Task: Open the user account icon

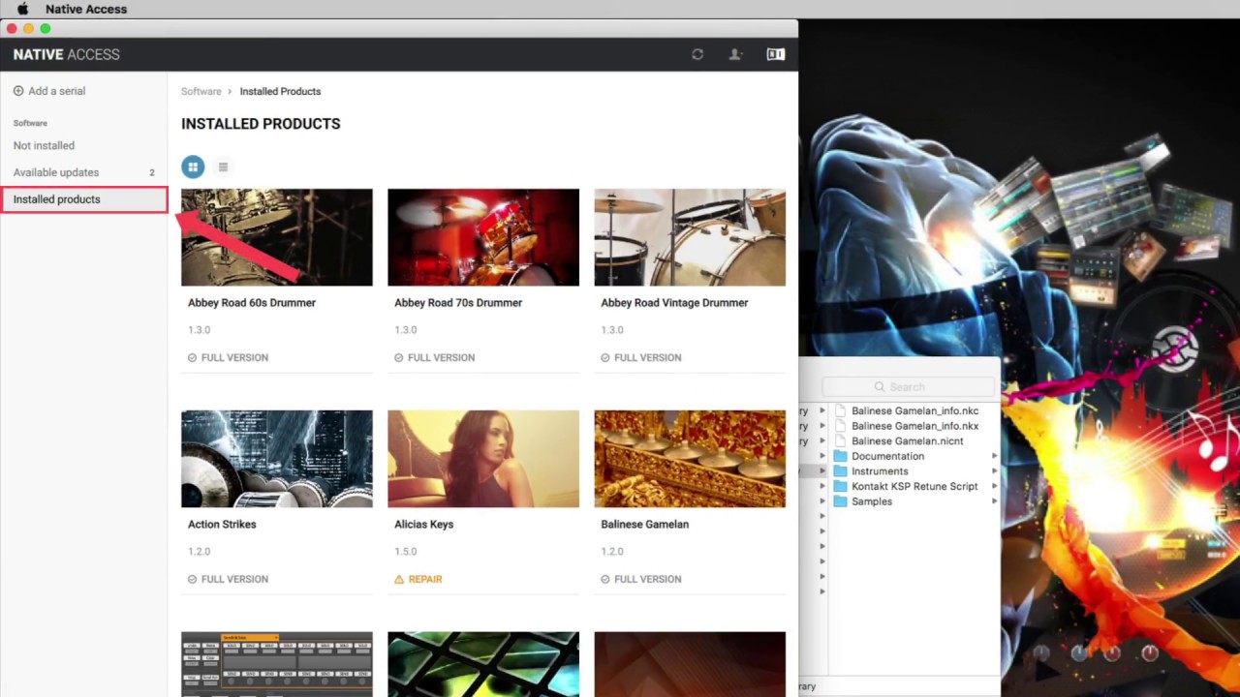Action: (x=735, y=54)
